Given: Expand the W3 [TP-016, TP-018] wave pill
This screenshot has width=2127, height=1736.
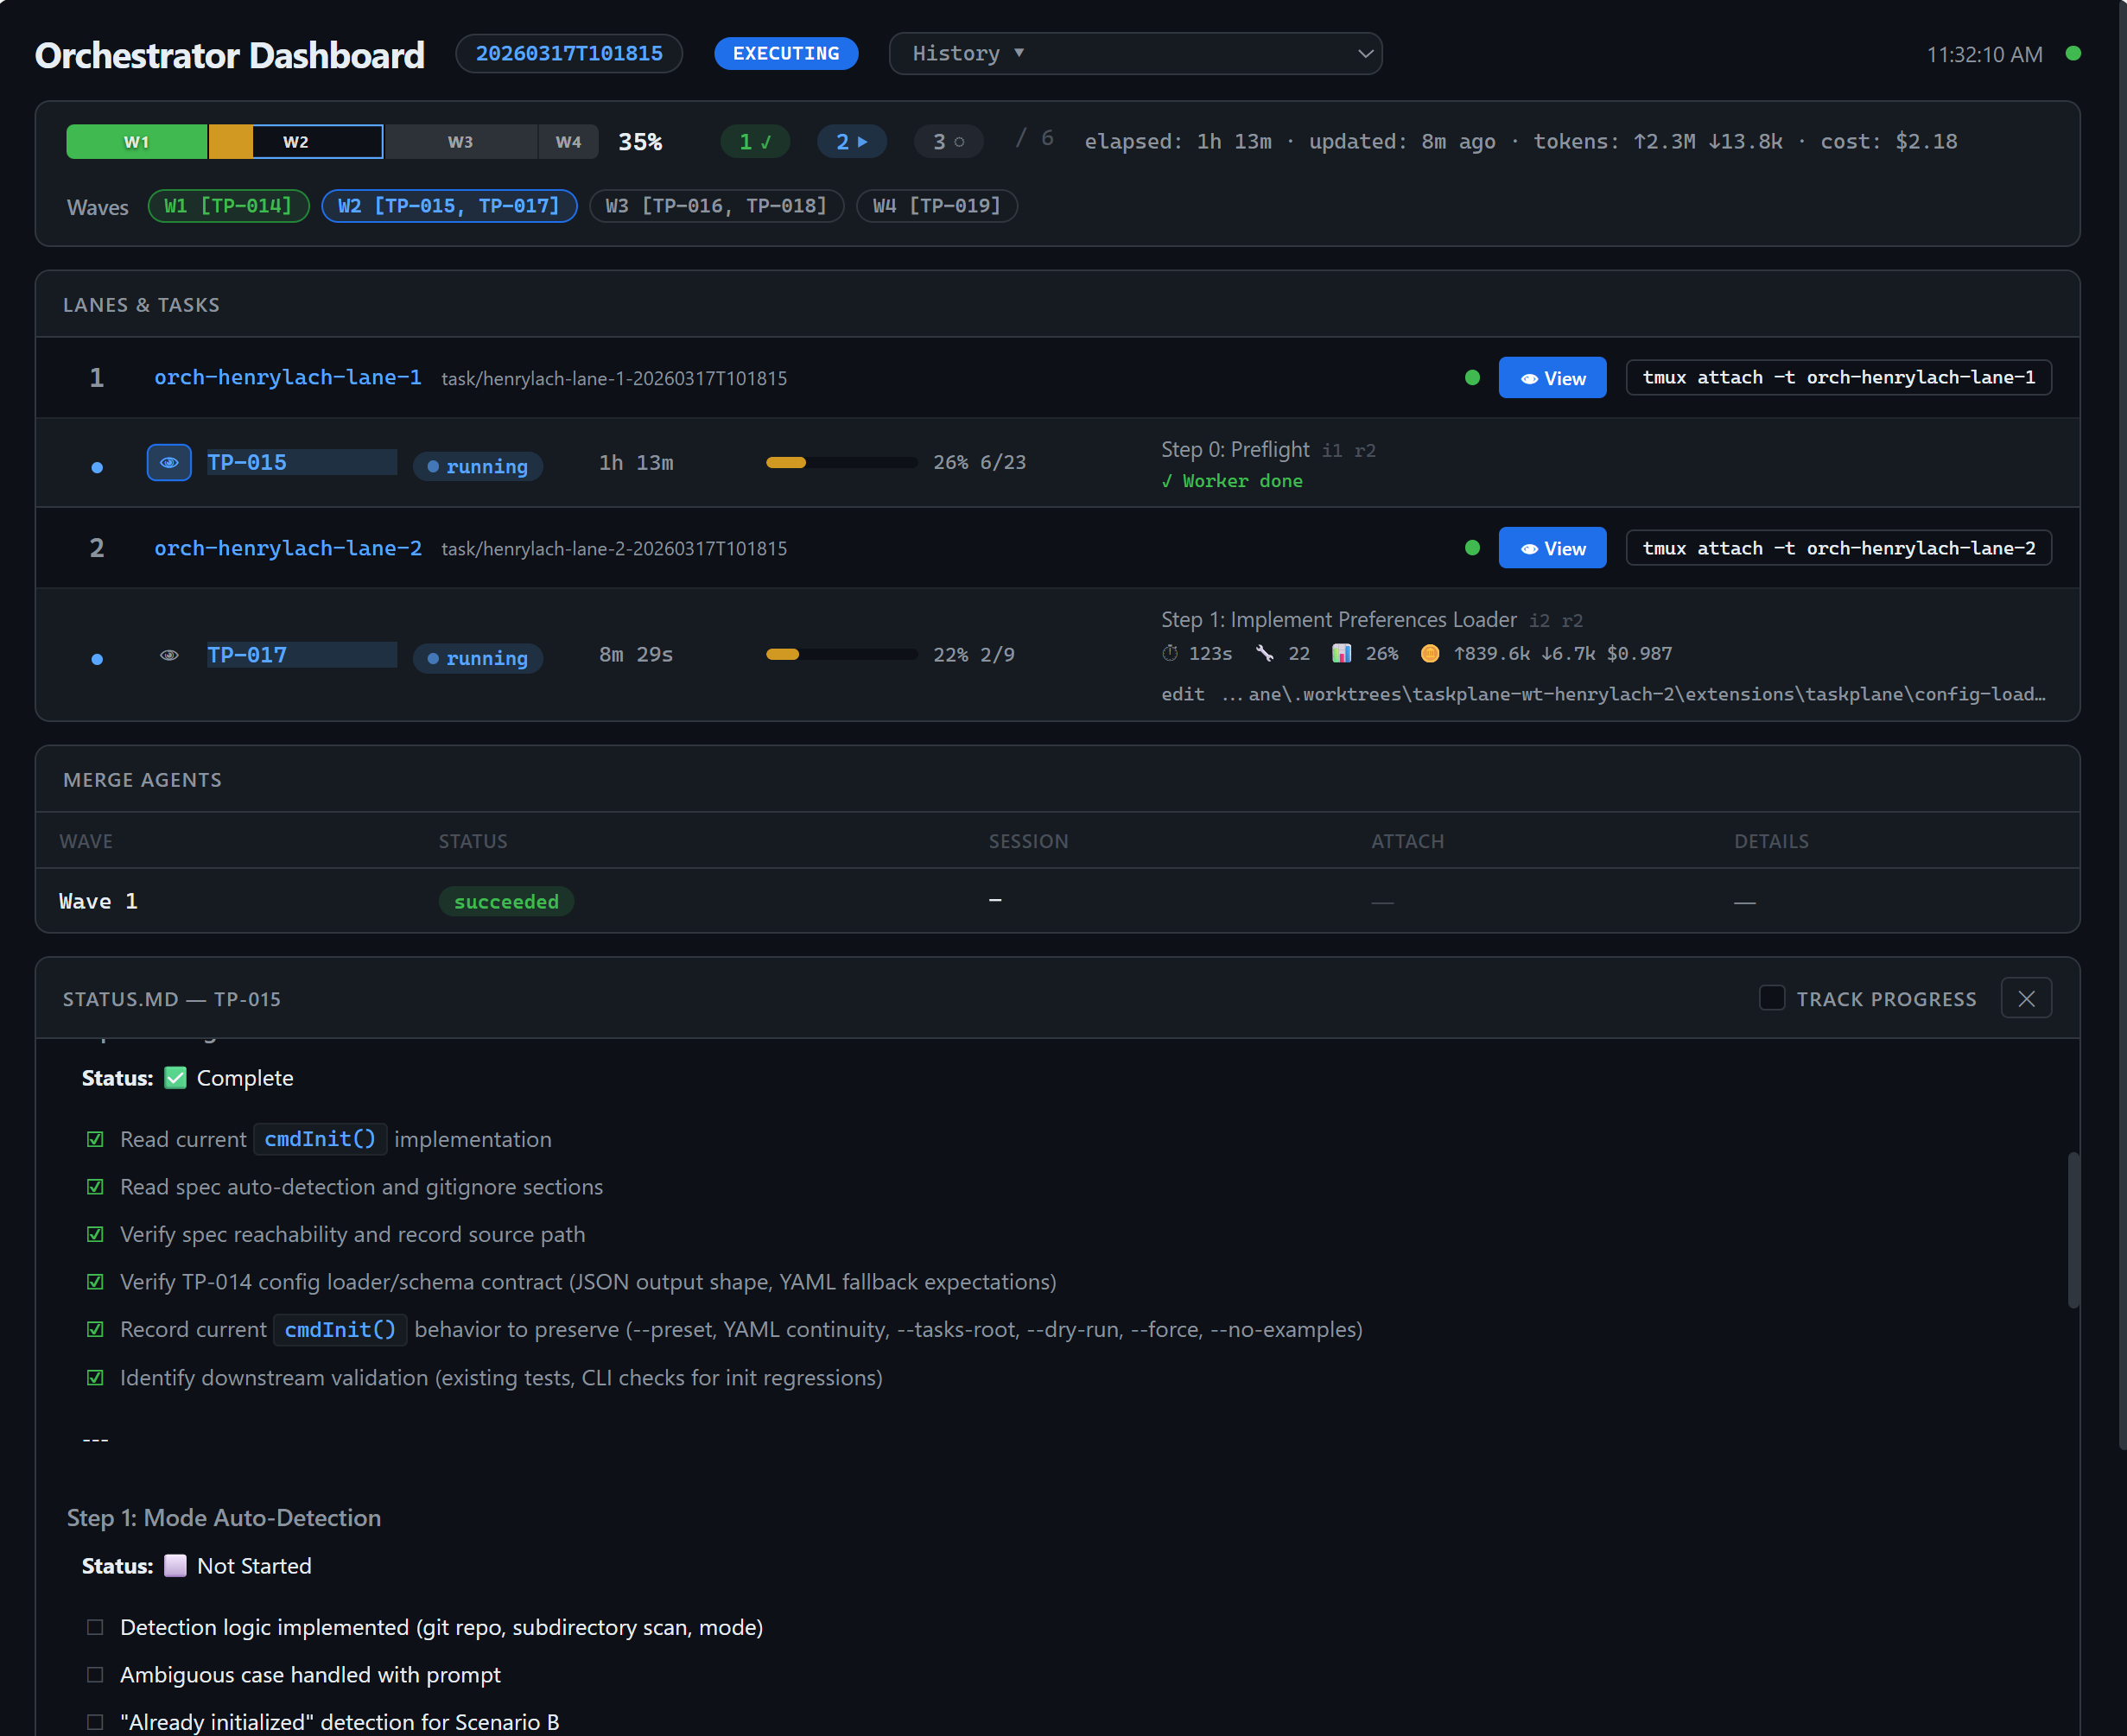Looking at the screenshot, I should coord(715,206).
